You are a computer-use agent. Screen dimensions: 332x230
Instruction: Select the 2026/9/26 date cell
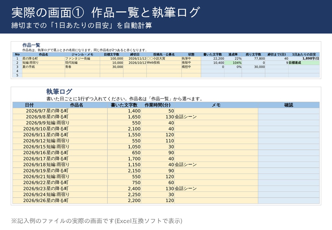click(29, 200)
